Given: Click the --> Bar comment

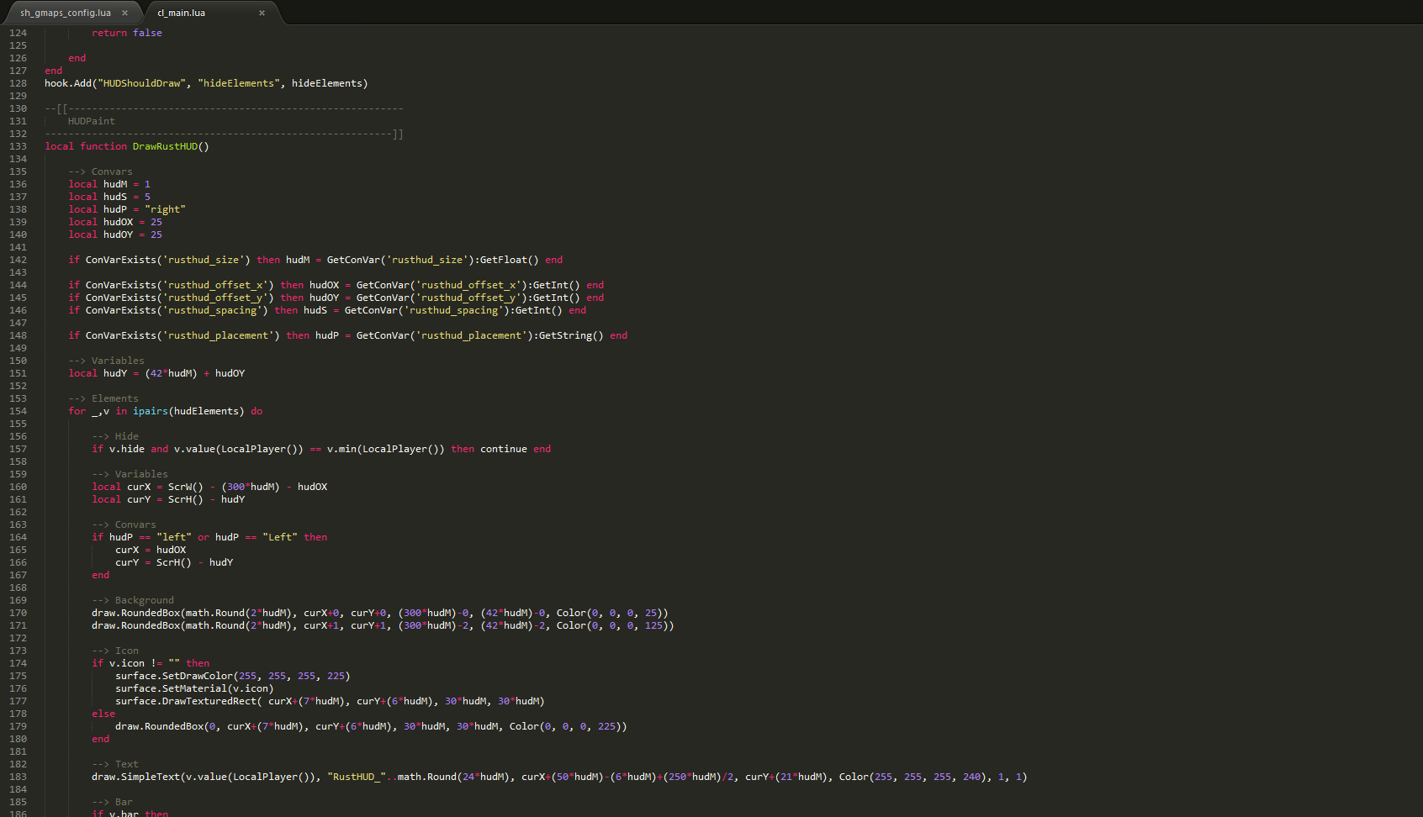Looking at the screenshot, I should (x=113, y=802).
